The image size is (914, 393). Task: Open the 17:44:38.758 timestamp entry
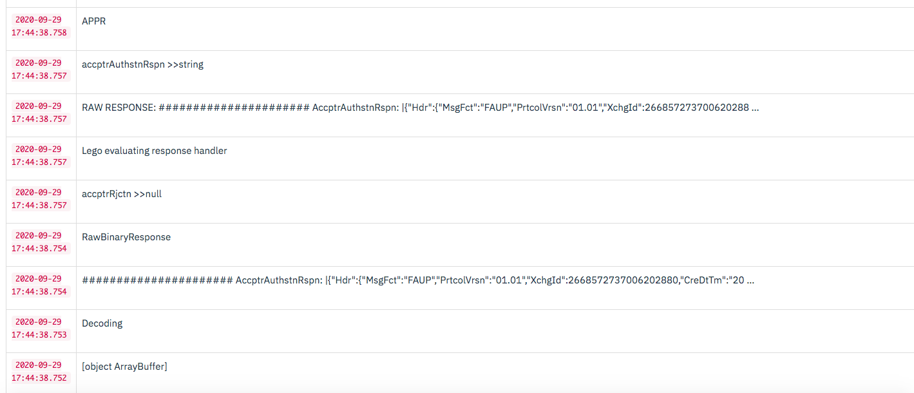pyautogui.click(x=39, y=26)
